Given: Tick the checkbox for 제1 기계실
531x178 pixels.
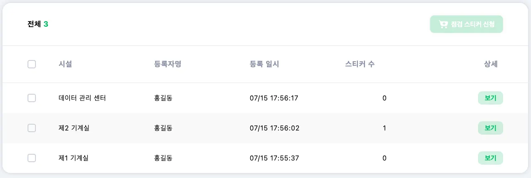Looking at the screenshot, I should pos(32,158).
